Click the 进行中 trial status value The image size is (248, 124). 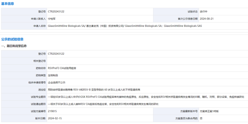204,11
